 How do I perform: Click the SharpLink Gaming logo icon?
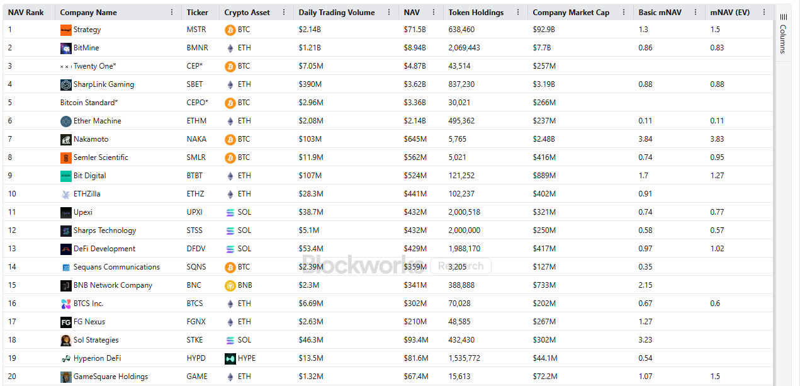click(66, 84)
